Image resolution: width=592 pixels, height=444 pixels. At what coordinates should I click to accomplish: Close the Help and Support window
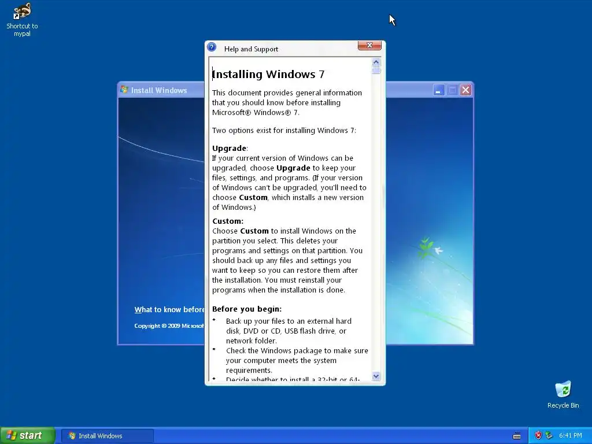pos(369,45)
